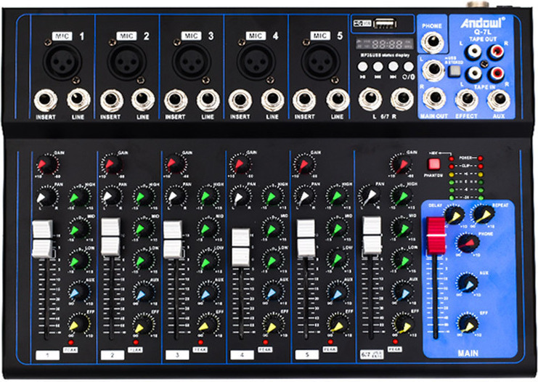Click the channel 2 number label

[110, 355]
